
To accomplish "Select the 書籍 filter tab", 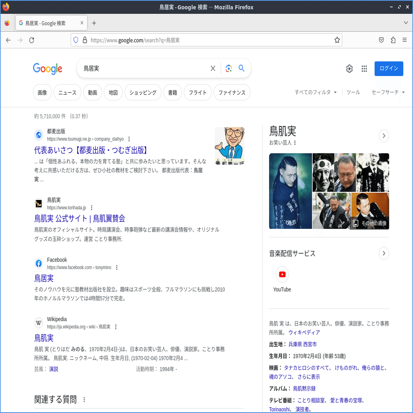I will coord(172,92).
